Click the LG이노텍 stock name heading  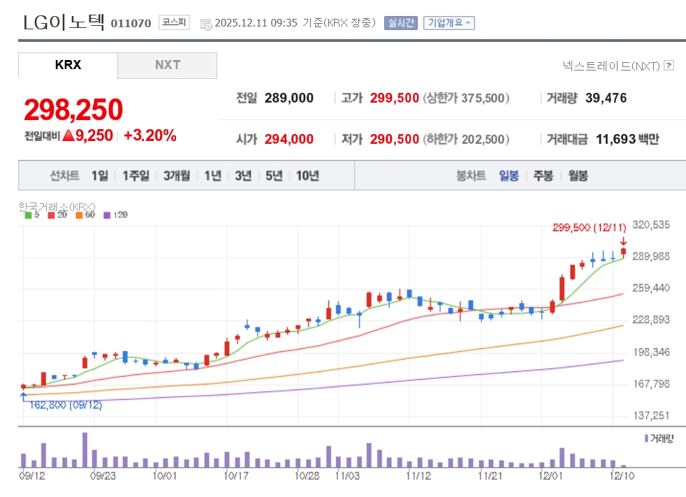[x=64, y=22]
